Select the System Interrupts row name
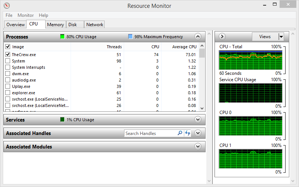Screen dimensions: 299x187 coord(29,67)
